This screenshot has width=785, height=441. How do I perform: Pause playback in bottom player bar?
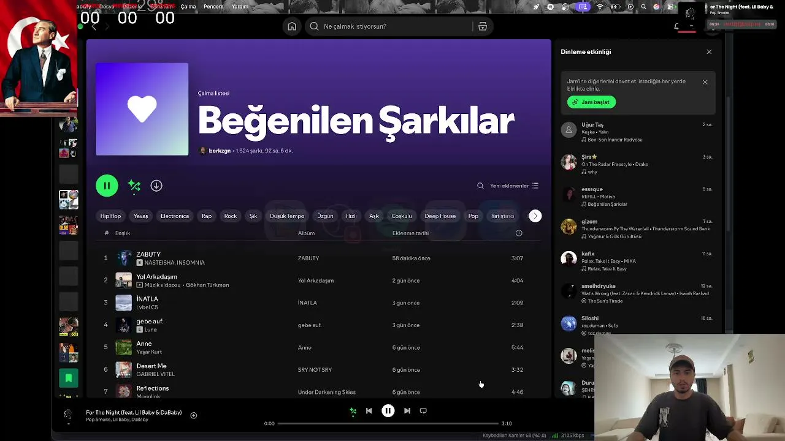[x=388, y=411]
